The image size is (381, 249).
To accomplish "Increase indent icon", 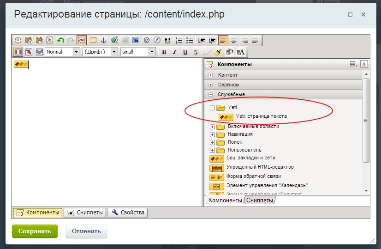I will (212, 40).
